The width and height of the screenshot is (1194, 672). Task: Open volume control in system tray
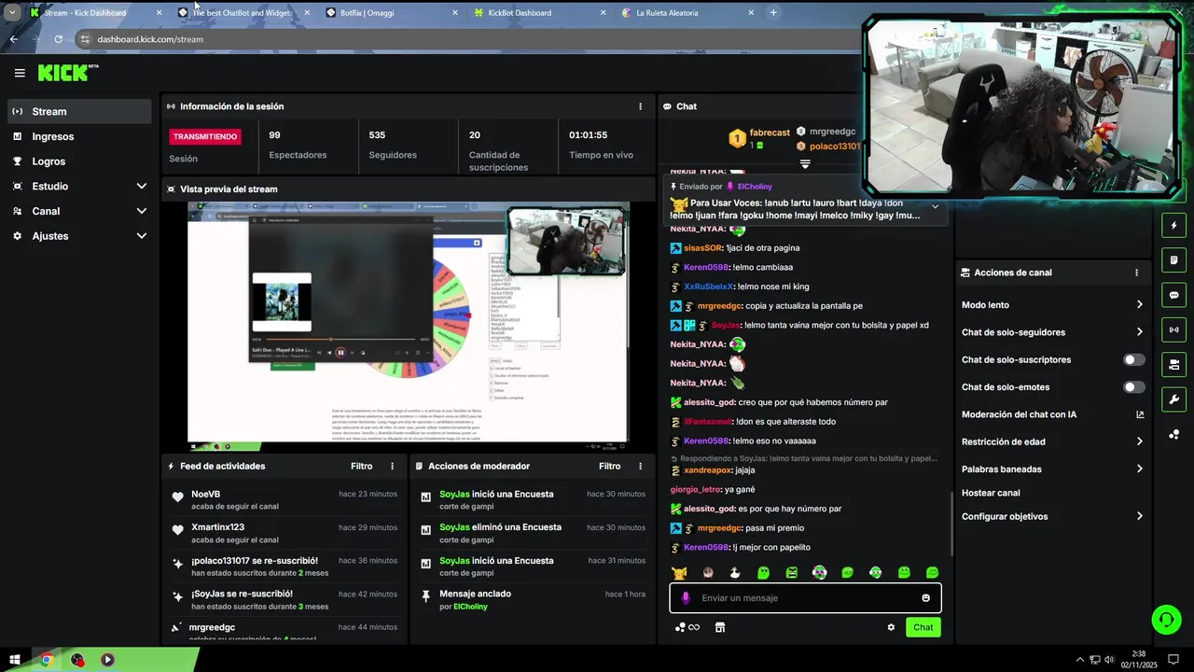point(1110,660)
